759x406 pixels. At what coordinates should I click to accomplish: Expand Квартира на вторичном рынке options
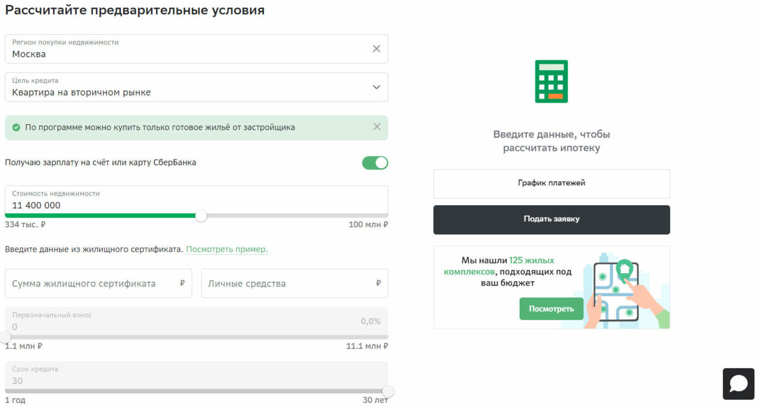coord(377,87)
